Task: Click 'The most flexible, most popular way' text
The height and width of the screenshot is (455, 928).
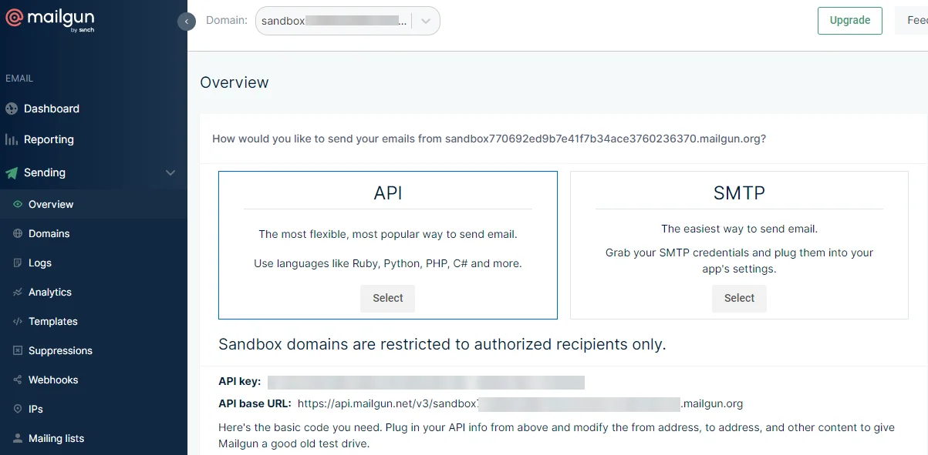Action: (x=388, y=234)
